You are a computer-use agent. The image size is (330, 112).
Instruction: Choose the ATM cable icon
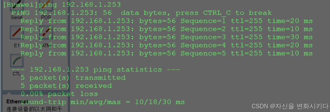46,33
